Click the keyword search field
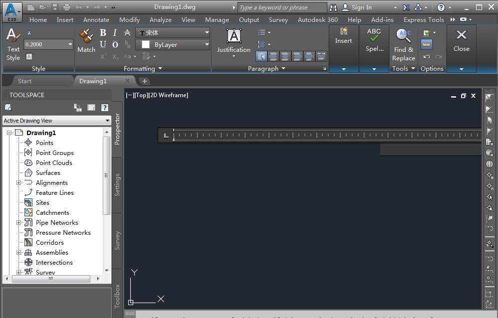Image resolution: width=498 pixels, height=318 pixels. [x=282, y=7]
